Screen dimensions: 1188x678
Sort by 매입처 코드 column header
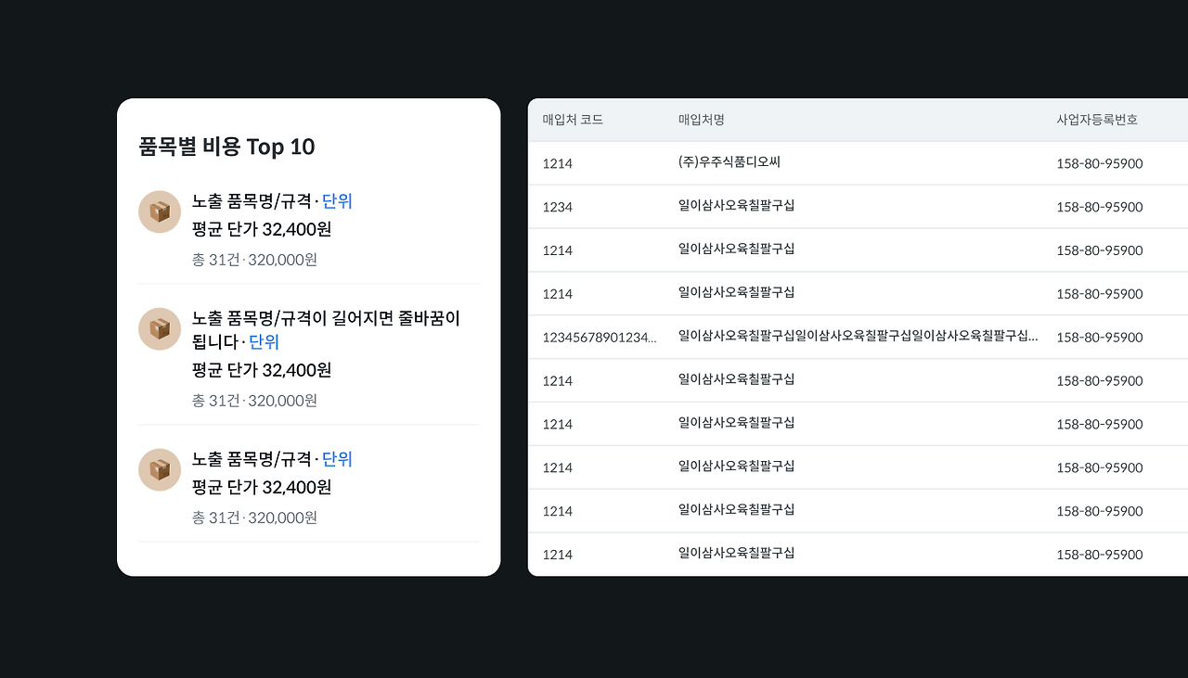(573, 120)
